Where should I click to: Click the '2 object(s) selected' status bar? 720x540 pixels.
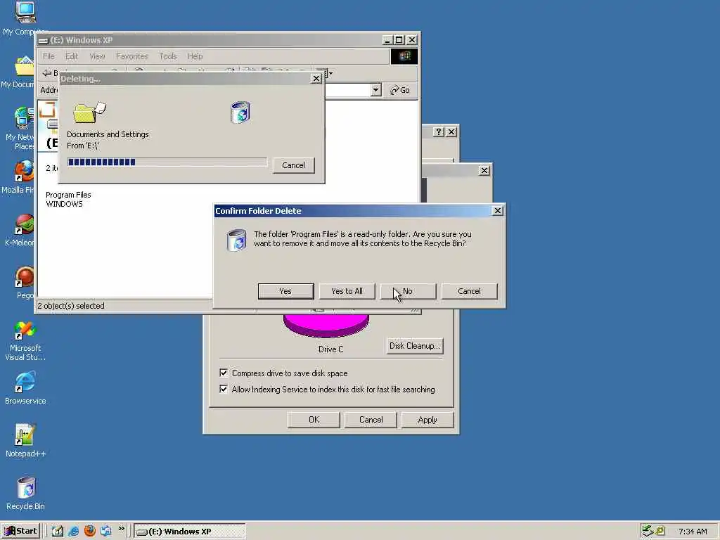click(x=71, y=306)
